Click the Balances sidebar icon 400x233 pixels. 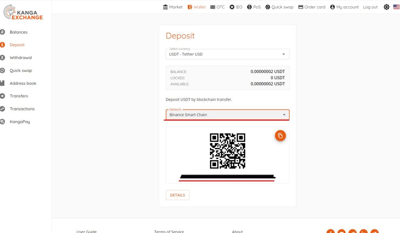point(2,32)
